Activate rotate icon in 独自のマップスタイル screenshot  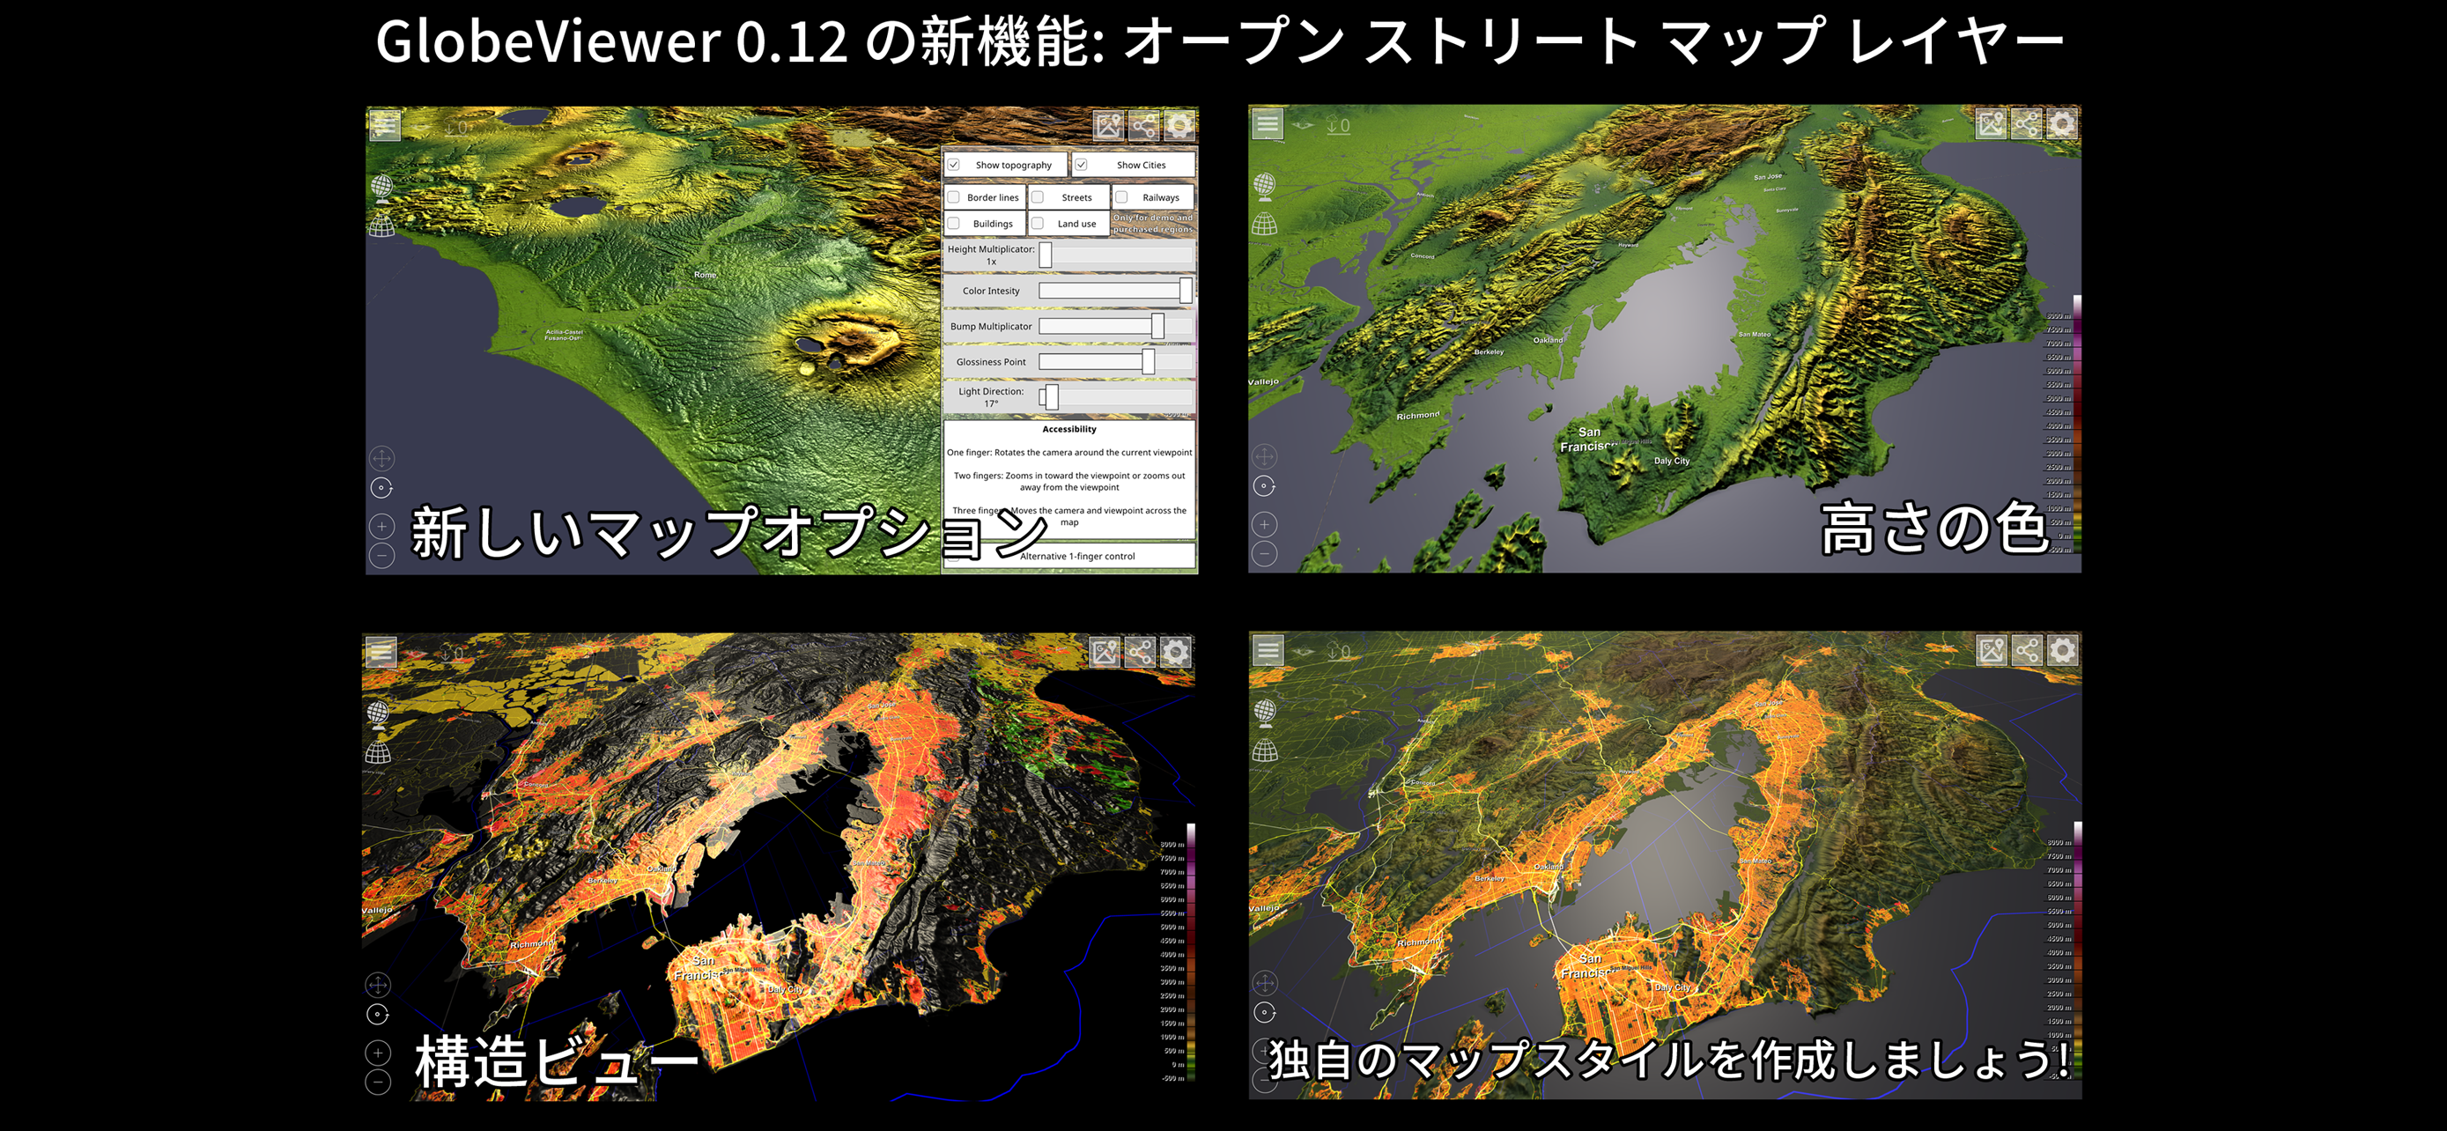tap(1265, 1012)
